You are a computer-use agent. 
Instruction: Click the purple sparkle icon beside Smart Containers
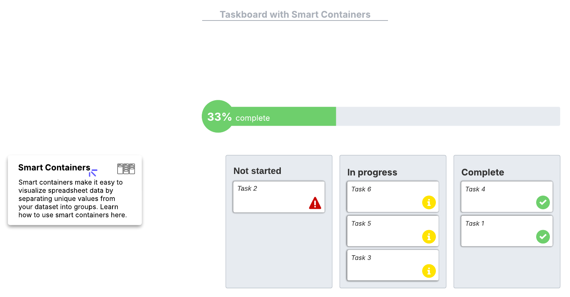coord(93,173)
